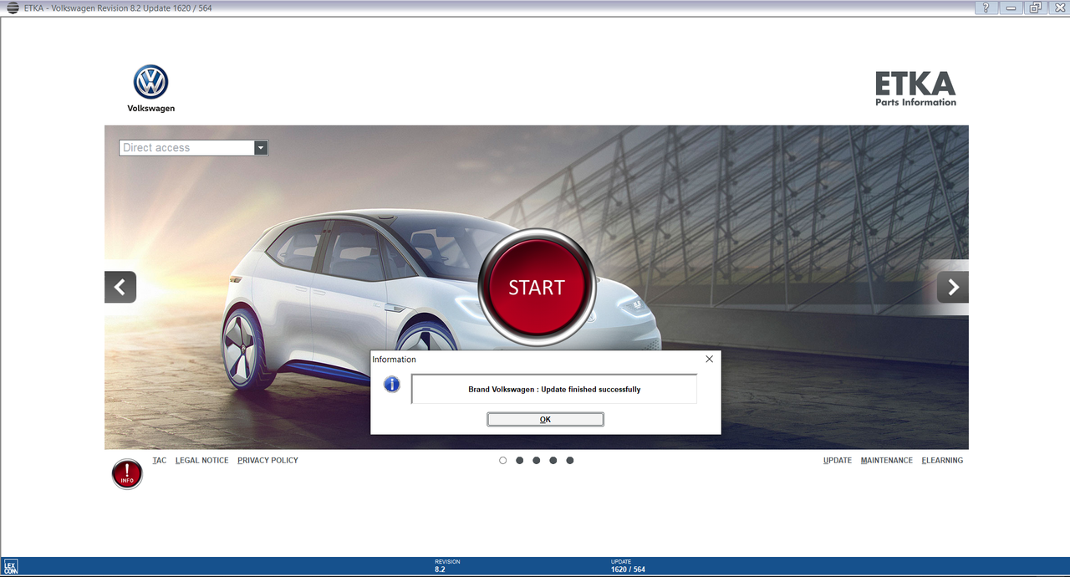
Task: Click the red START button
Action: (x=537, y=287)
